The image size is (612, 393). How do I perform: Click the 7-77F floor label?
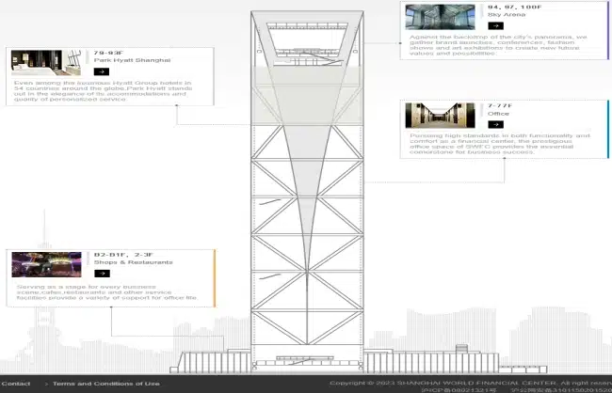499,104
